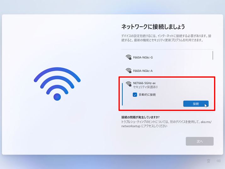Select the F660A-NGkc-G network name
The height and width of the screenshot is (169, 225).
click(x=143, y=57)
